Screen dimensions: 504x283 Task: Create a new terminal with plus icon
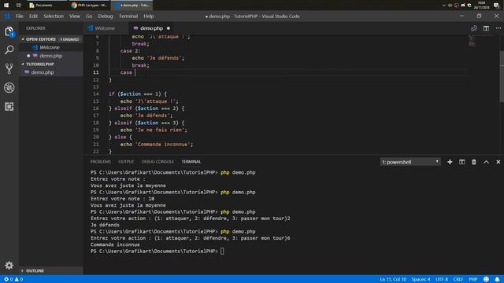tap(450, 162)
